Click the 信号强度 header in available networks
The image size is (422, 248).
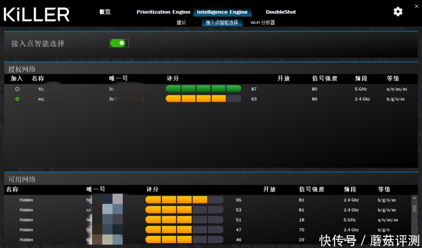312,189
